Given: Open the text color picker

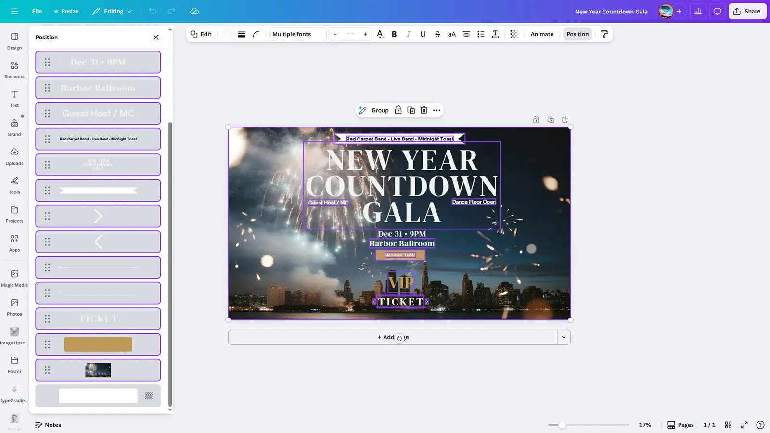Looking at the screenshot, I should click(380, 34).
